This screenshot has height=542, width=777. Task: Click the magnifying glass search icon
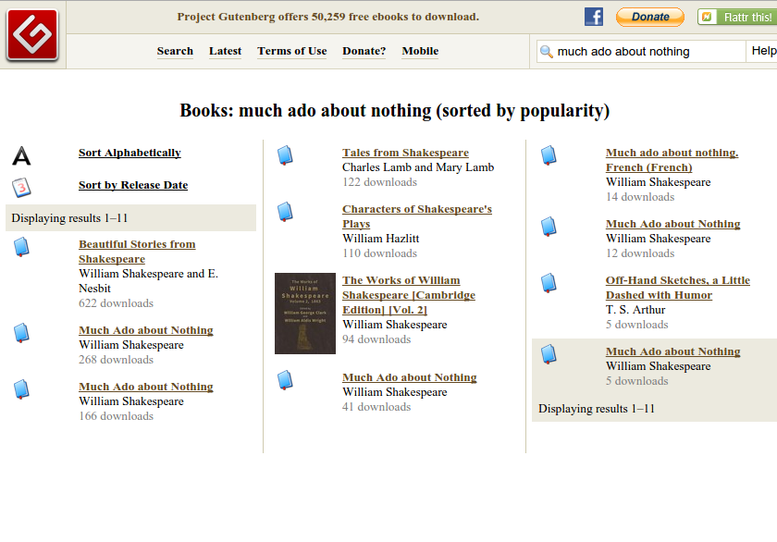click(546, 52)
